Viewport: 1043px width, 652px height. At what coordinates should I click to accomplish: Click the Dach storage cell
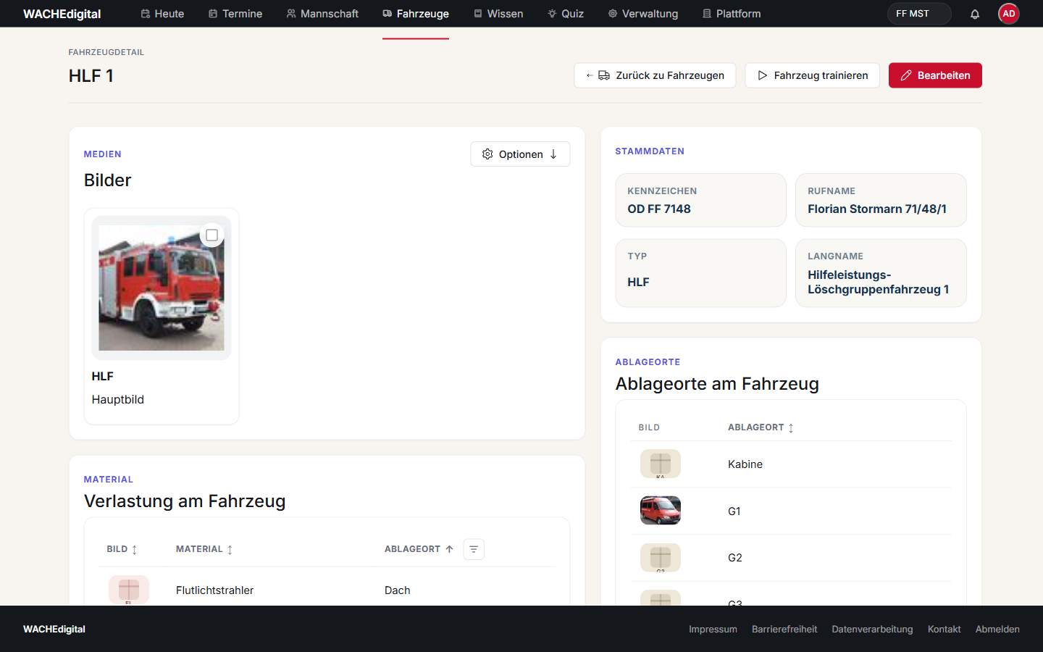(398, 590)
